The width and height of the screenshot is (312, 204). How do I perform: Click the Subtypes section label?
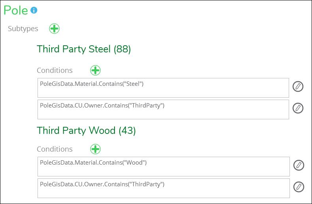pos(23,29)
